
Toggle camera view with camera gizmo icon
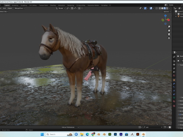(x=169, y=34)
